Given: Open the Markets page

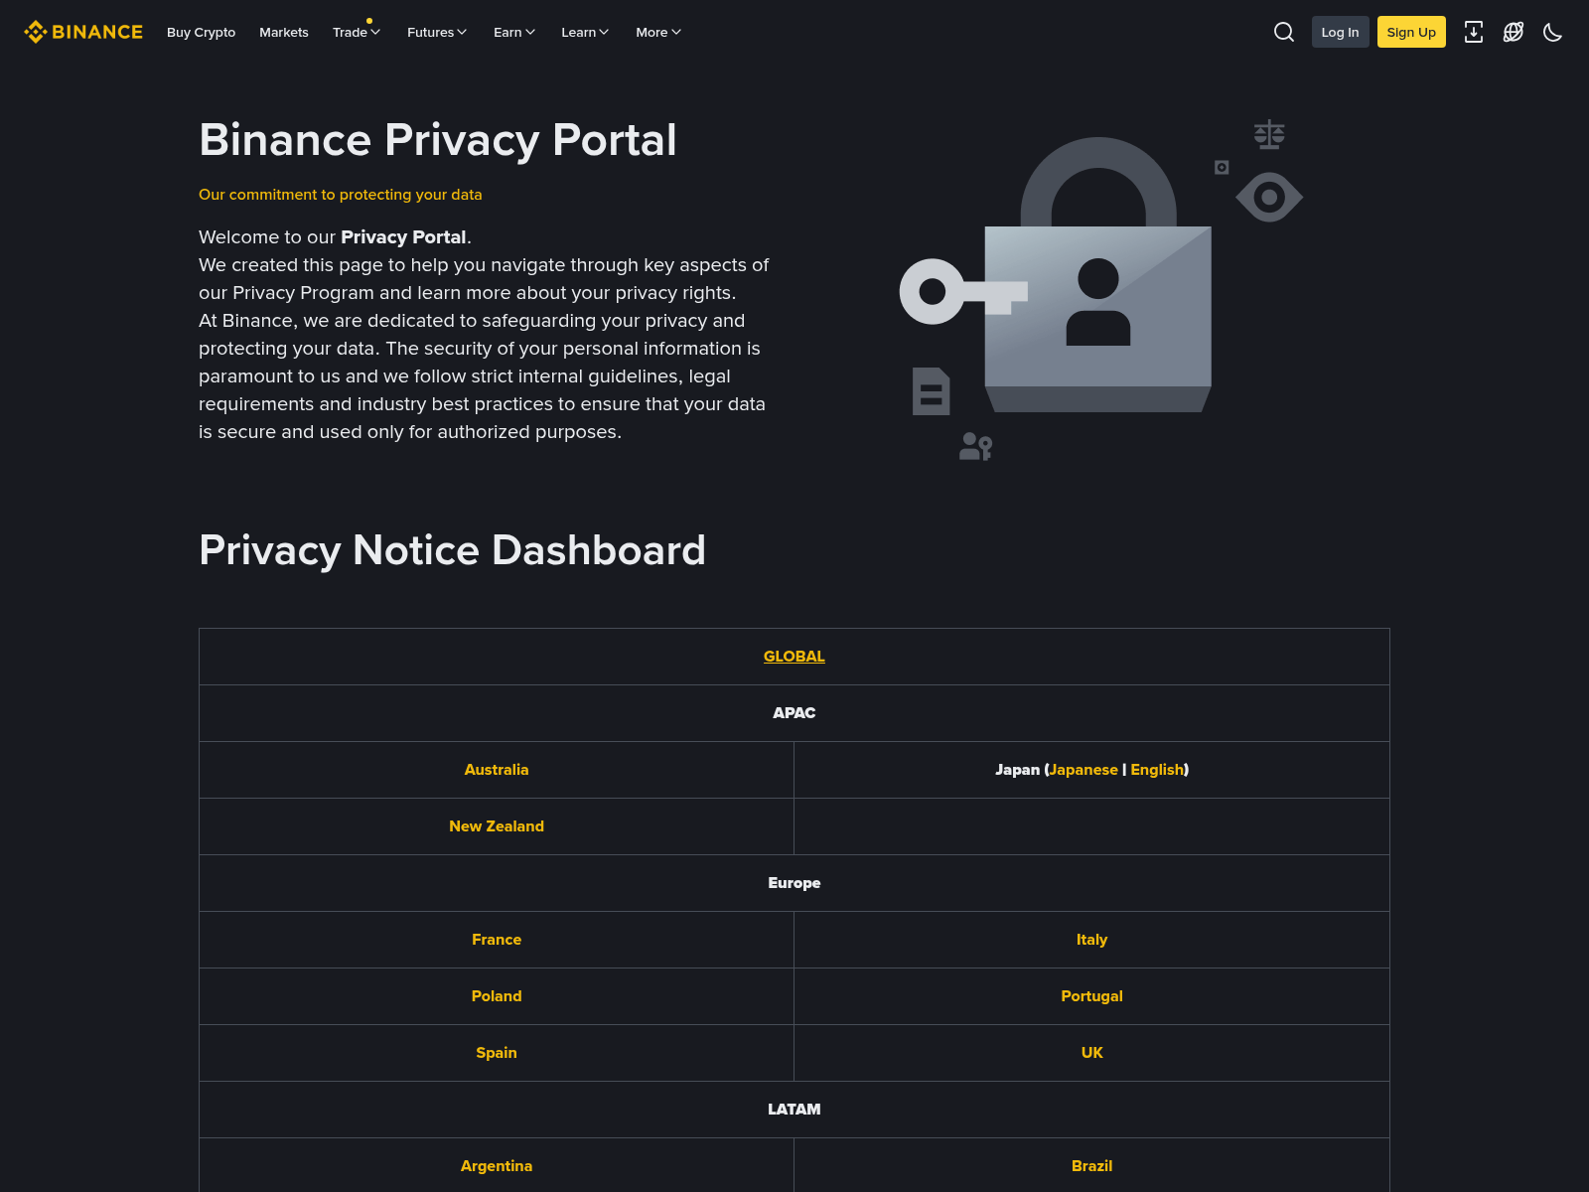Looking at the screenshot, I should coord(284,32).
